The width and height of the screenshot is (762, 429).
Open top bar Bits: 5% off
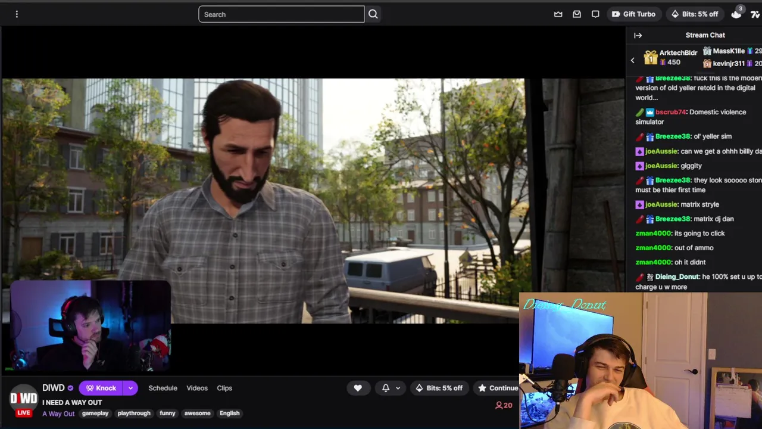coord(695,14)
